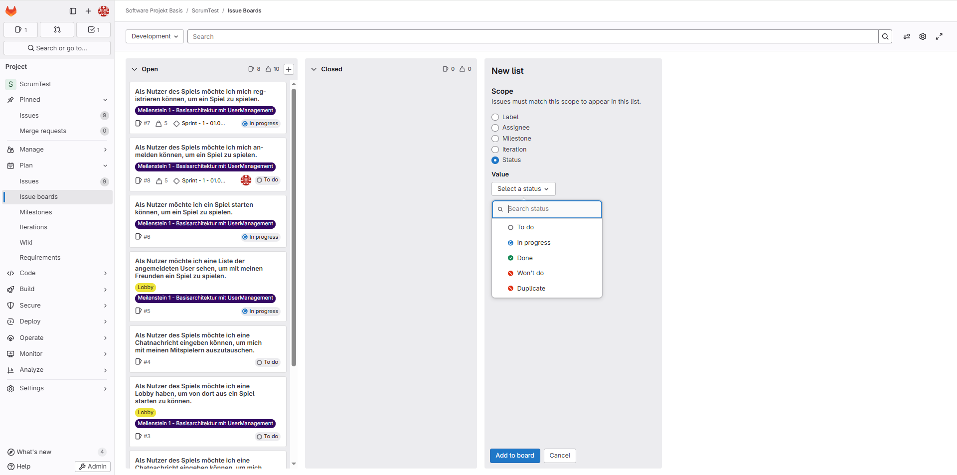
Task: Choose the Iteration scope radio button
Action: click(x=495, y=150)
